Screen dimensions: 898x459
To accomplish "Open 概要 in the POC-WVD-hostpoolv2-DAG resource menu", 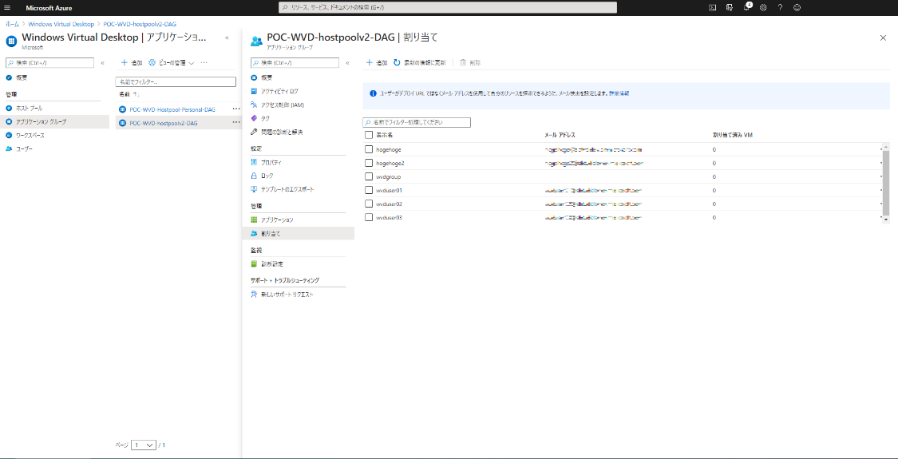I will pyautogui.click(x=267, y=77).
